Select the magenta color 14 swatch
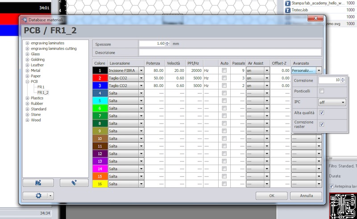 pyautogui.click(x=100, y=169)
